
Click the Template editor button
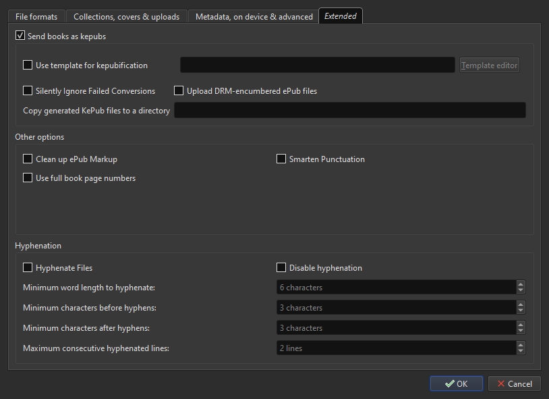(490, 65)
